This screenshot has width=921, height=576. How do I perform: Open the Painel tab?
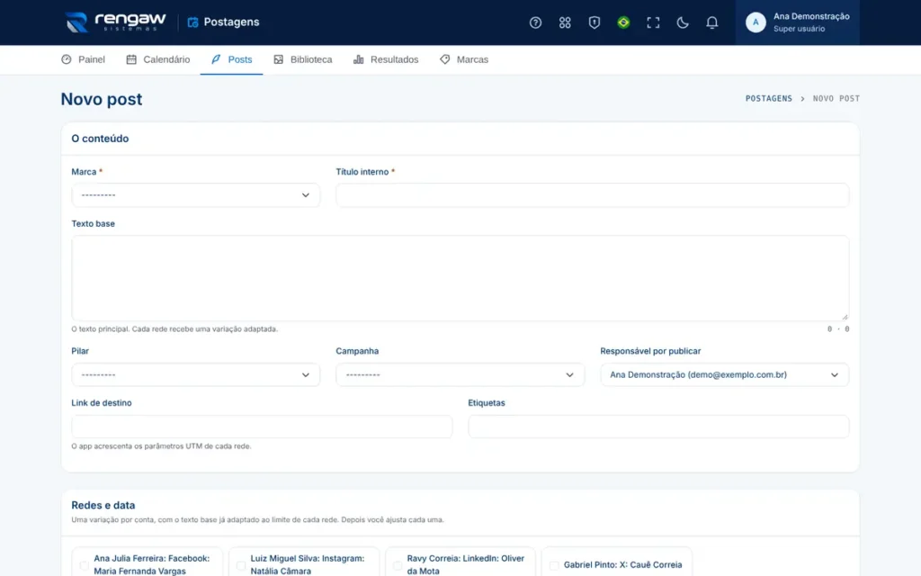(83, 59)
